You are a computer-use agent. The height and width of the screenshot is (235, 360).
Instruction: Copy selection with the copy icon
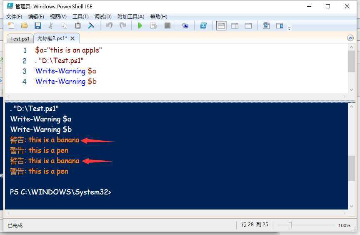65,26
